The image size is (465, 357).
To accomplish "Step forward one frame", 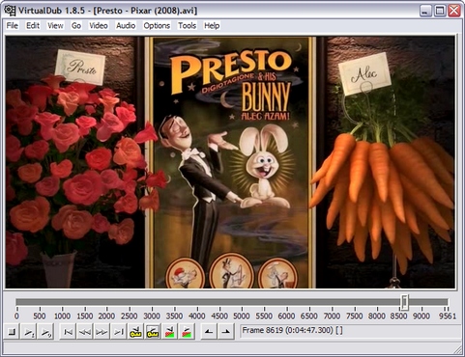I will point(102,332).
